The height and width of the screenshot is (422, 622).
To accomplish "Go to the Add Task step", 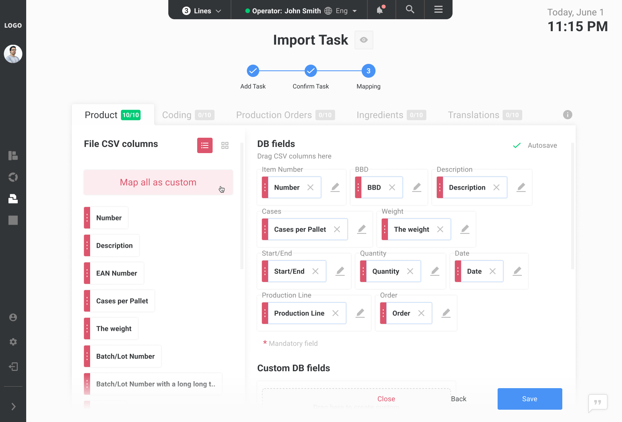I will click(253, 71).
